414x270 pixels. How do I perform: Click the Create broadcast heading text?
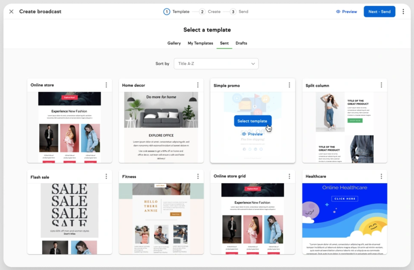point(40,12)
